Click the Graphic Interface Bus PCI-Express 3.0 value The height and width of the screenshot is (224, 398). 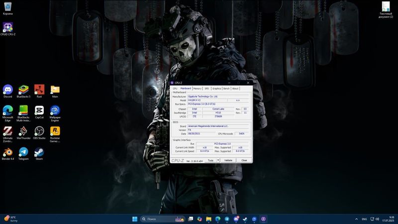click(x=222, y=144)
